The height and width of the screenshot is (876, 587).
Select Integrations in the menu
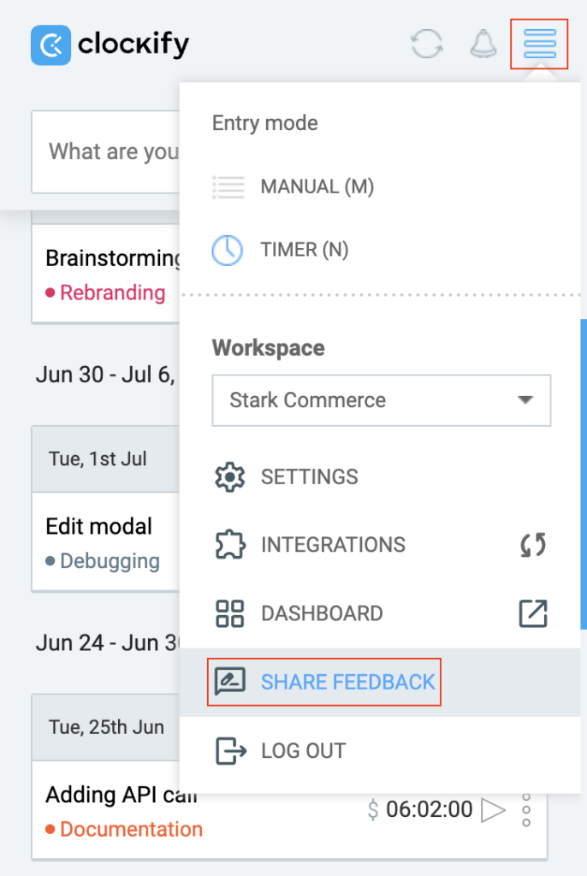click(332, 545)
